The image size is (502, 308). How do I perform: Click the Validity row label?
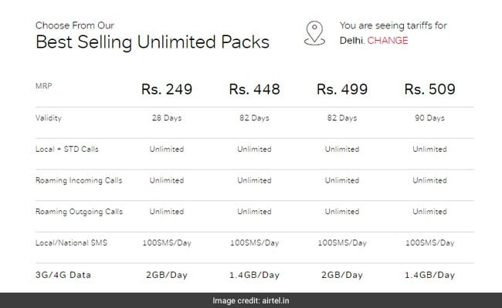(x=50, y=119)
